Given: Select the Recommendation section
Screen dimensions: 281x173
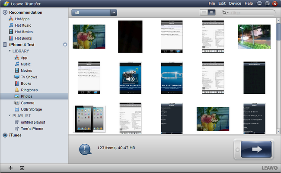Looking at the screenshot, I should [x=26, y=12].
